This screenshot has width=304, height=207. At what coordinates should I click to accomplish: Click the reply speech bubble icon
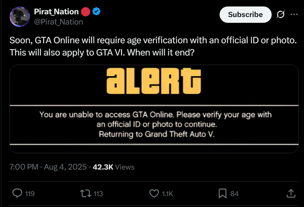click(17, 193)
